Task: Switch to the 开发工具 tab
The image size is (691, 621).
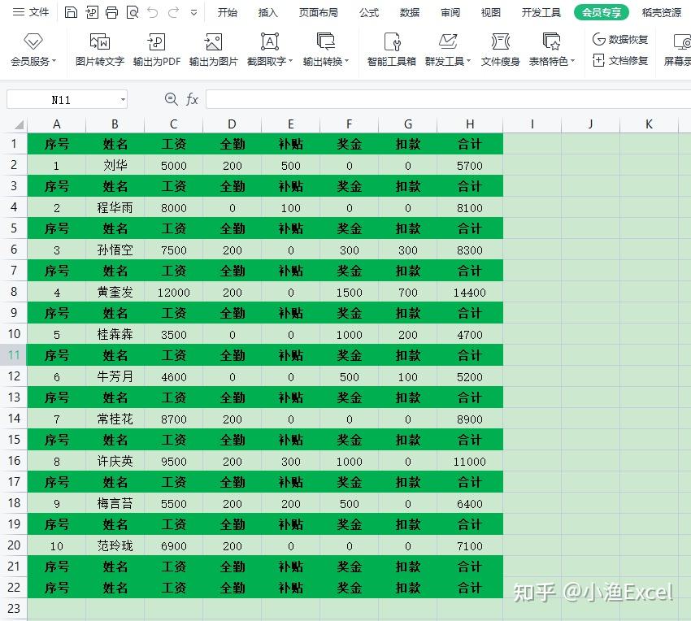Action: coord(541,13)
